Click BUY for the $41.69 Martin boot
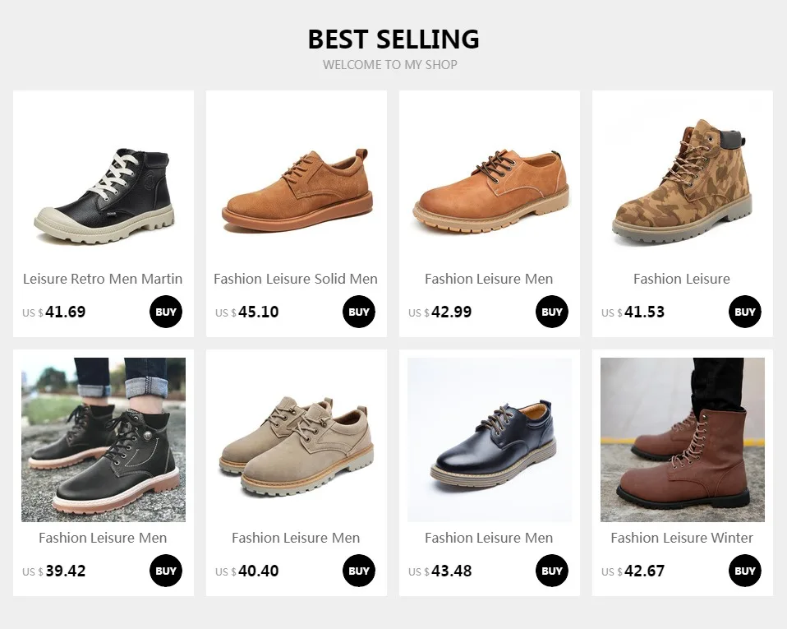The image size is (787, 629). [x=166, y=312]
